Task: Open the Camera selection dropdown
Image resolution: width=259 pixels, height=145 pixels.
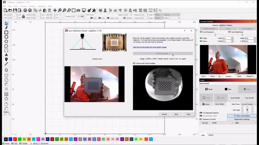Action: (x=237, y=25)
